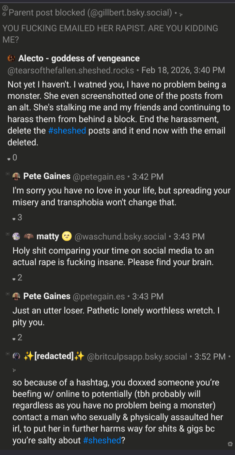
Task: Click the heart icon showing 0 likes
Action: tap(9, 159)
